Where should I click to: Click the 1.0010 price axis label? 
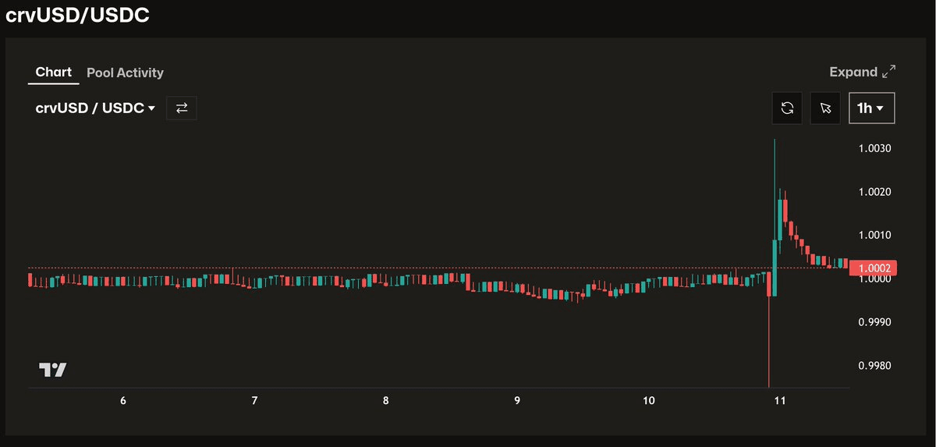click(873, 235)
